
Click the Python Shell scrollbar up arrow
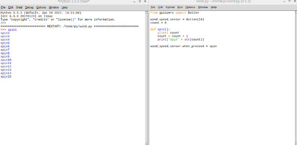coord(147,12)
